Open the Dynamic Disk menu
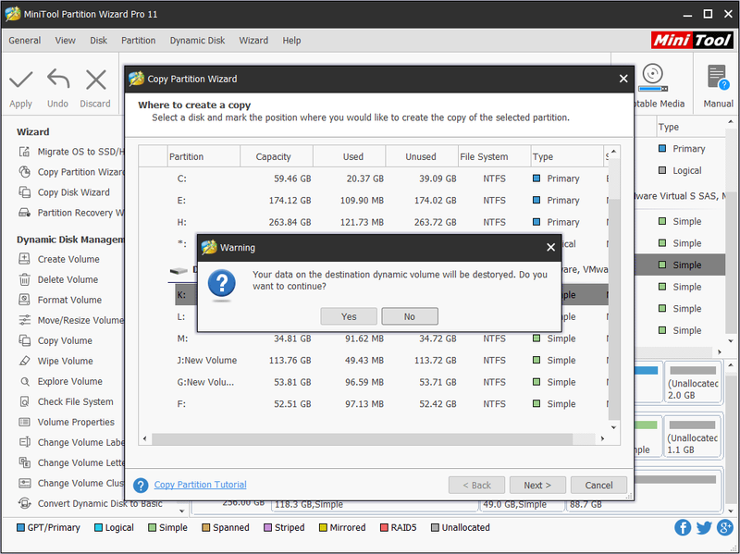 click(197, 41)
